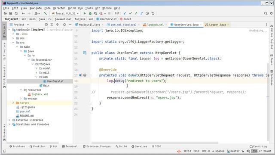Viewport: 275px width, 155px height.
Task: Click class gutter icon on line 13
Action: coord(85,53)
